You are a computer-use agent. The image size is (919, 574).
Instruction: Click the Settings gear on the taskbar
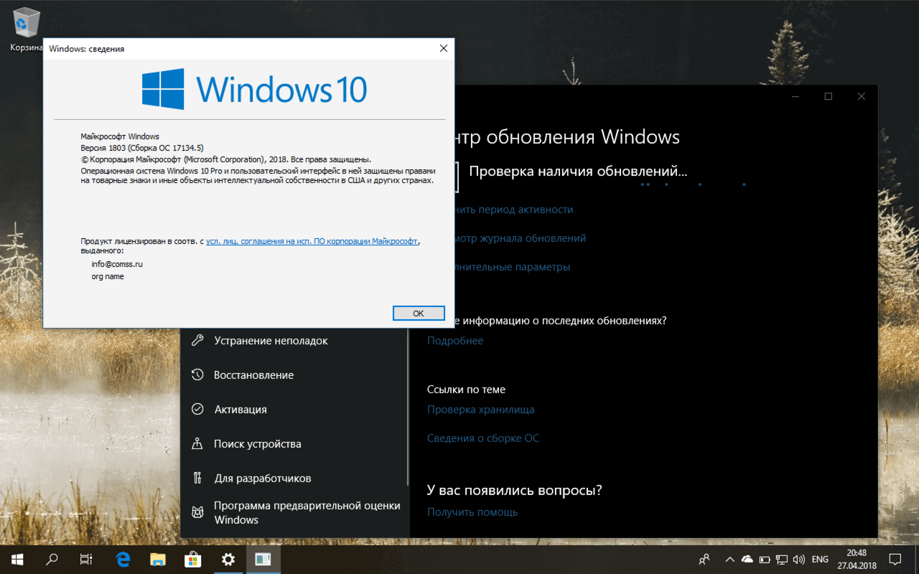[x=228, y=559]
